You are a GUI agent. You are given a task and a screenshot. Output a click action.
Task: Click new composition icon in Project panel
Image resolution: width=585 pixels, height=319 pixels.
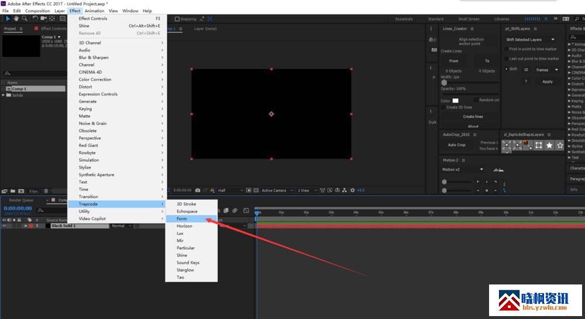[x=21, y=191]
